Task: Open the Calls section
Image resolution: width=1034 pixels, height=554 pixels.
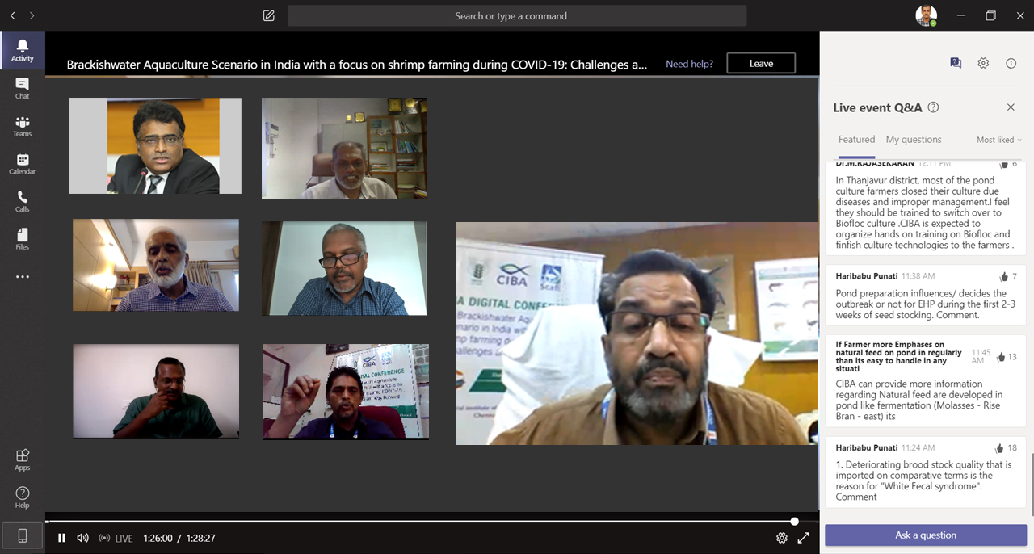Action: pyautogui.click(x=22, y=201)
